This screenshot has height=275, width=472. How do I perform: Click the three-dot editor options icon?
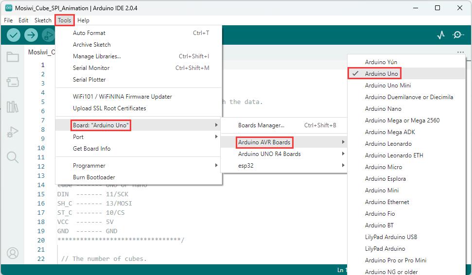[x=460, y=52]
